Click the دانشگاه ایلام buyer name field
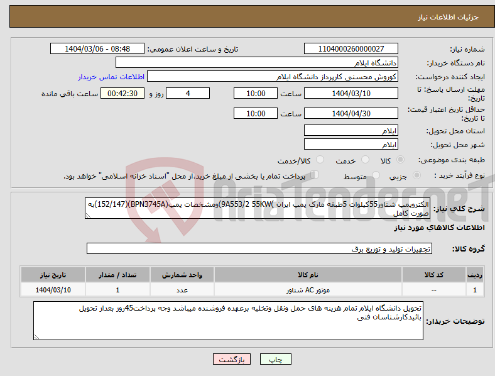Screen dimensions: 495x376 (257, 62)
